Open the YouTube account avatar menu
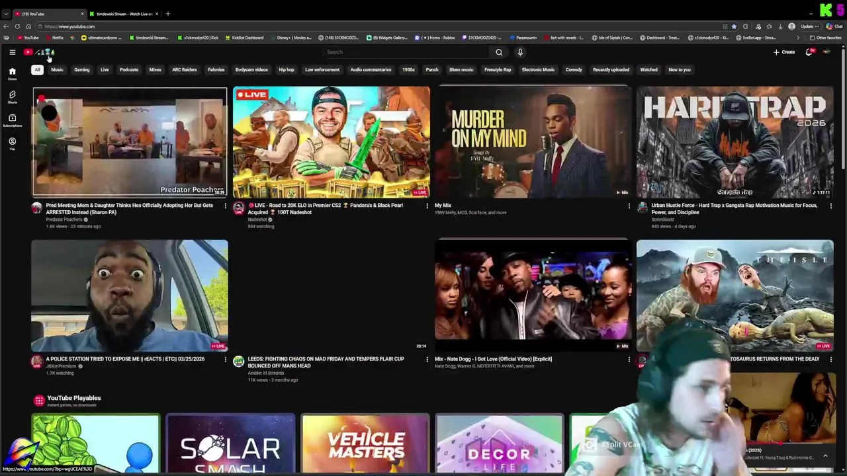The image size is (847, 476). click(x=827, y=52)
